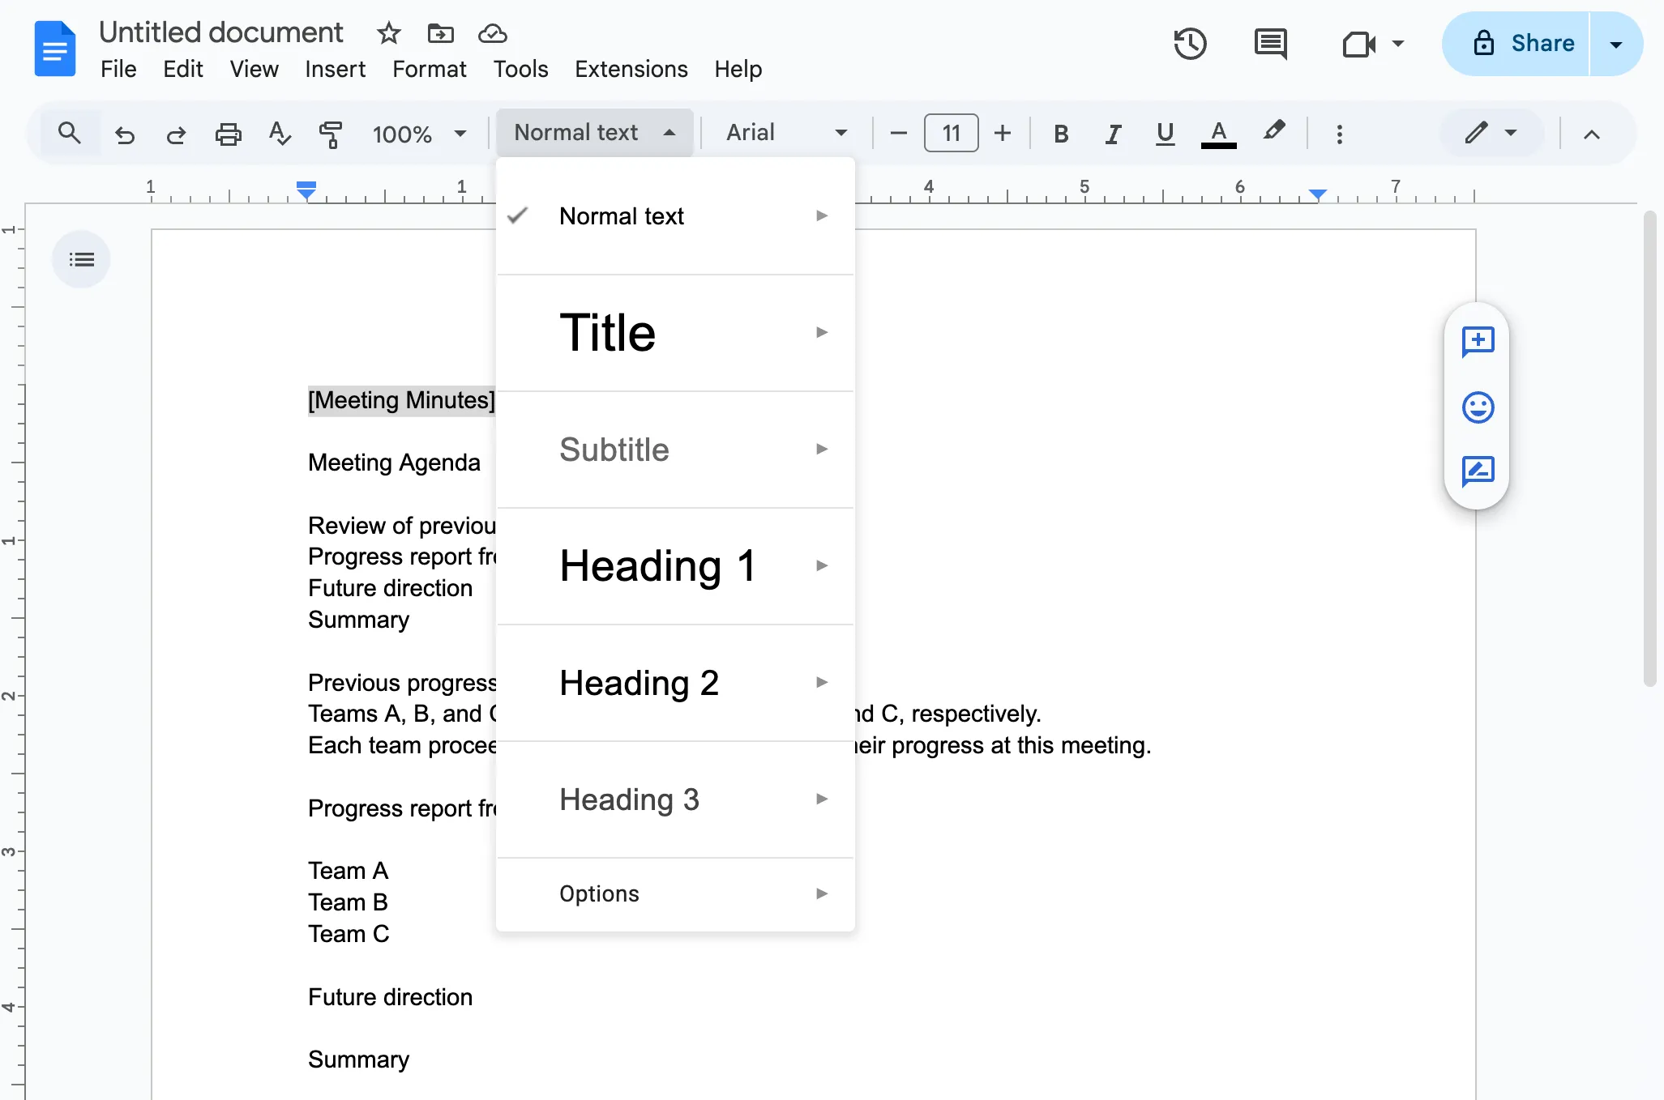1664x1100 pixels.
Task: Toggle italic formatting
Action: pos(1114,134)
